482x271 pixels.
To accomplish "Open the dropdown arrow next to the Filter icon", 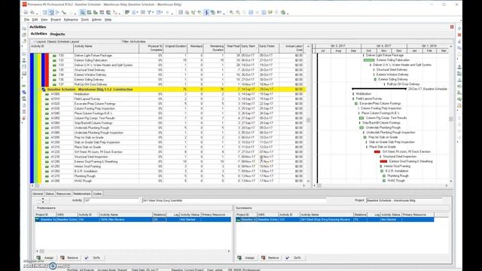I will click(153, 13).
